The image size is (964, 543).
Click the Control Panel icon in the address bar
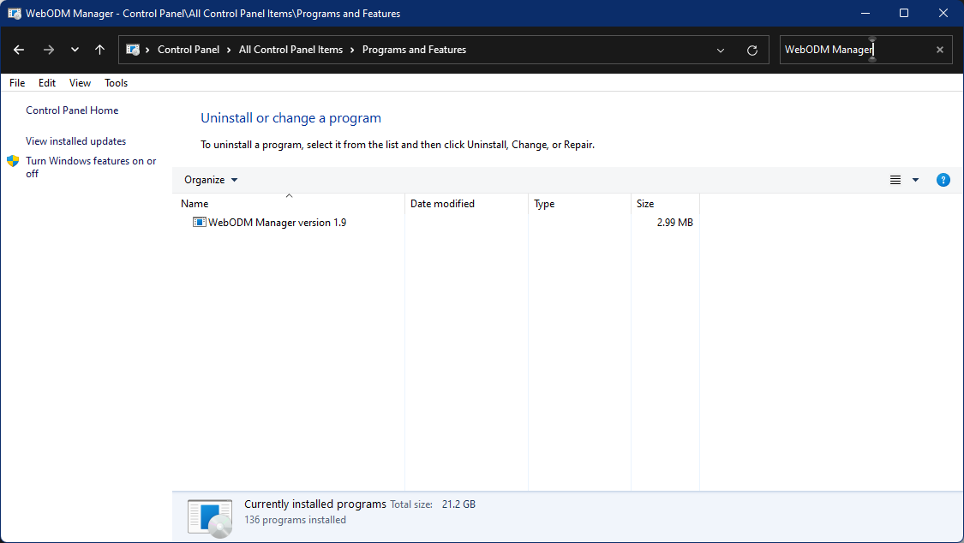coord(133,50)
